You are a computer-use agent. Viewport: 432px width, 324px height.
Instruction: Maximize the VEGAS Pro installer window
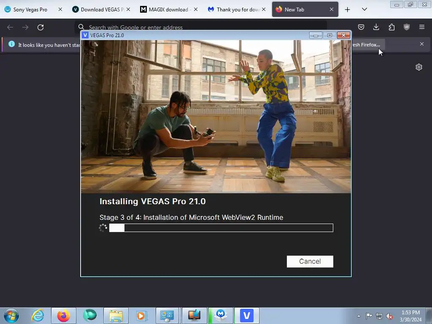(x=329, y=35)
